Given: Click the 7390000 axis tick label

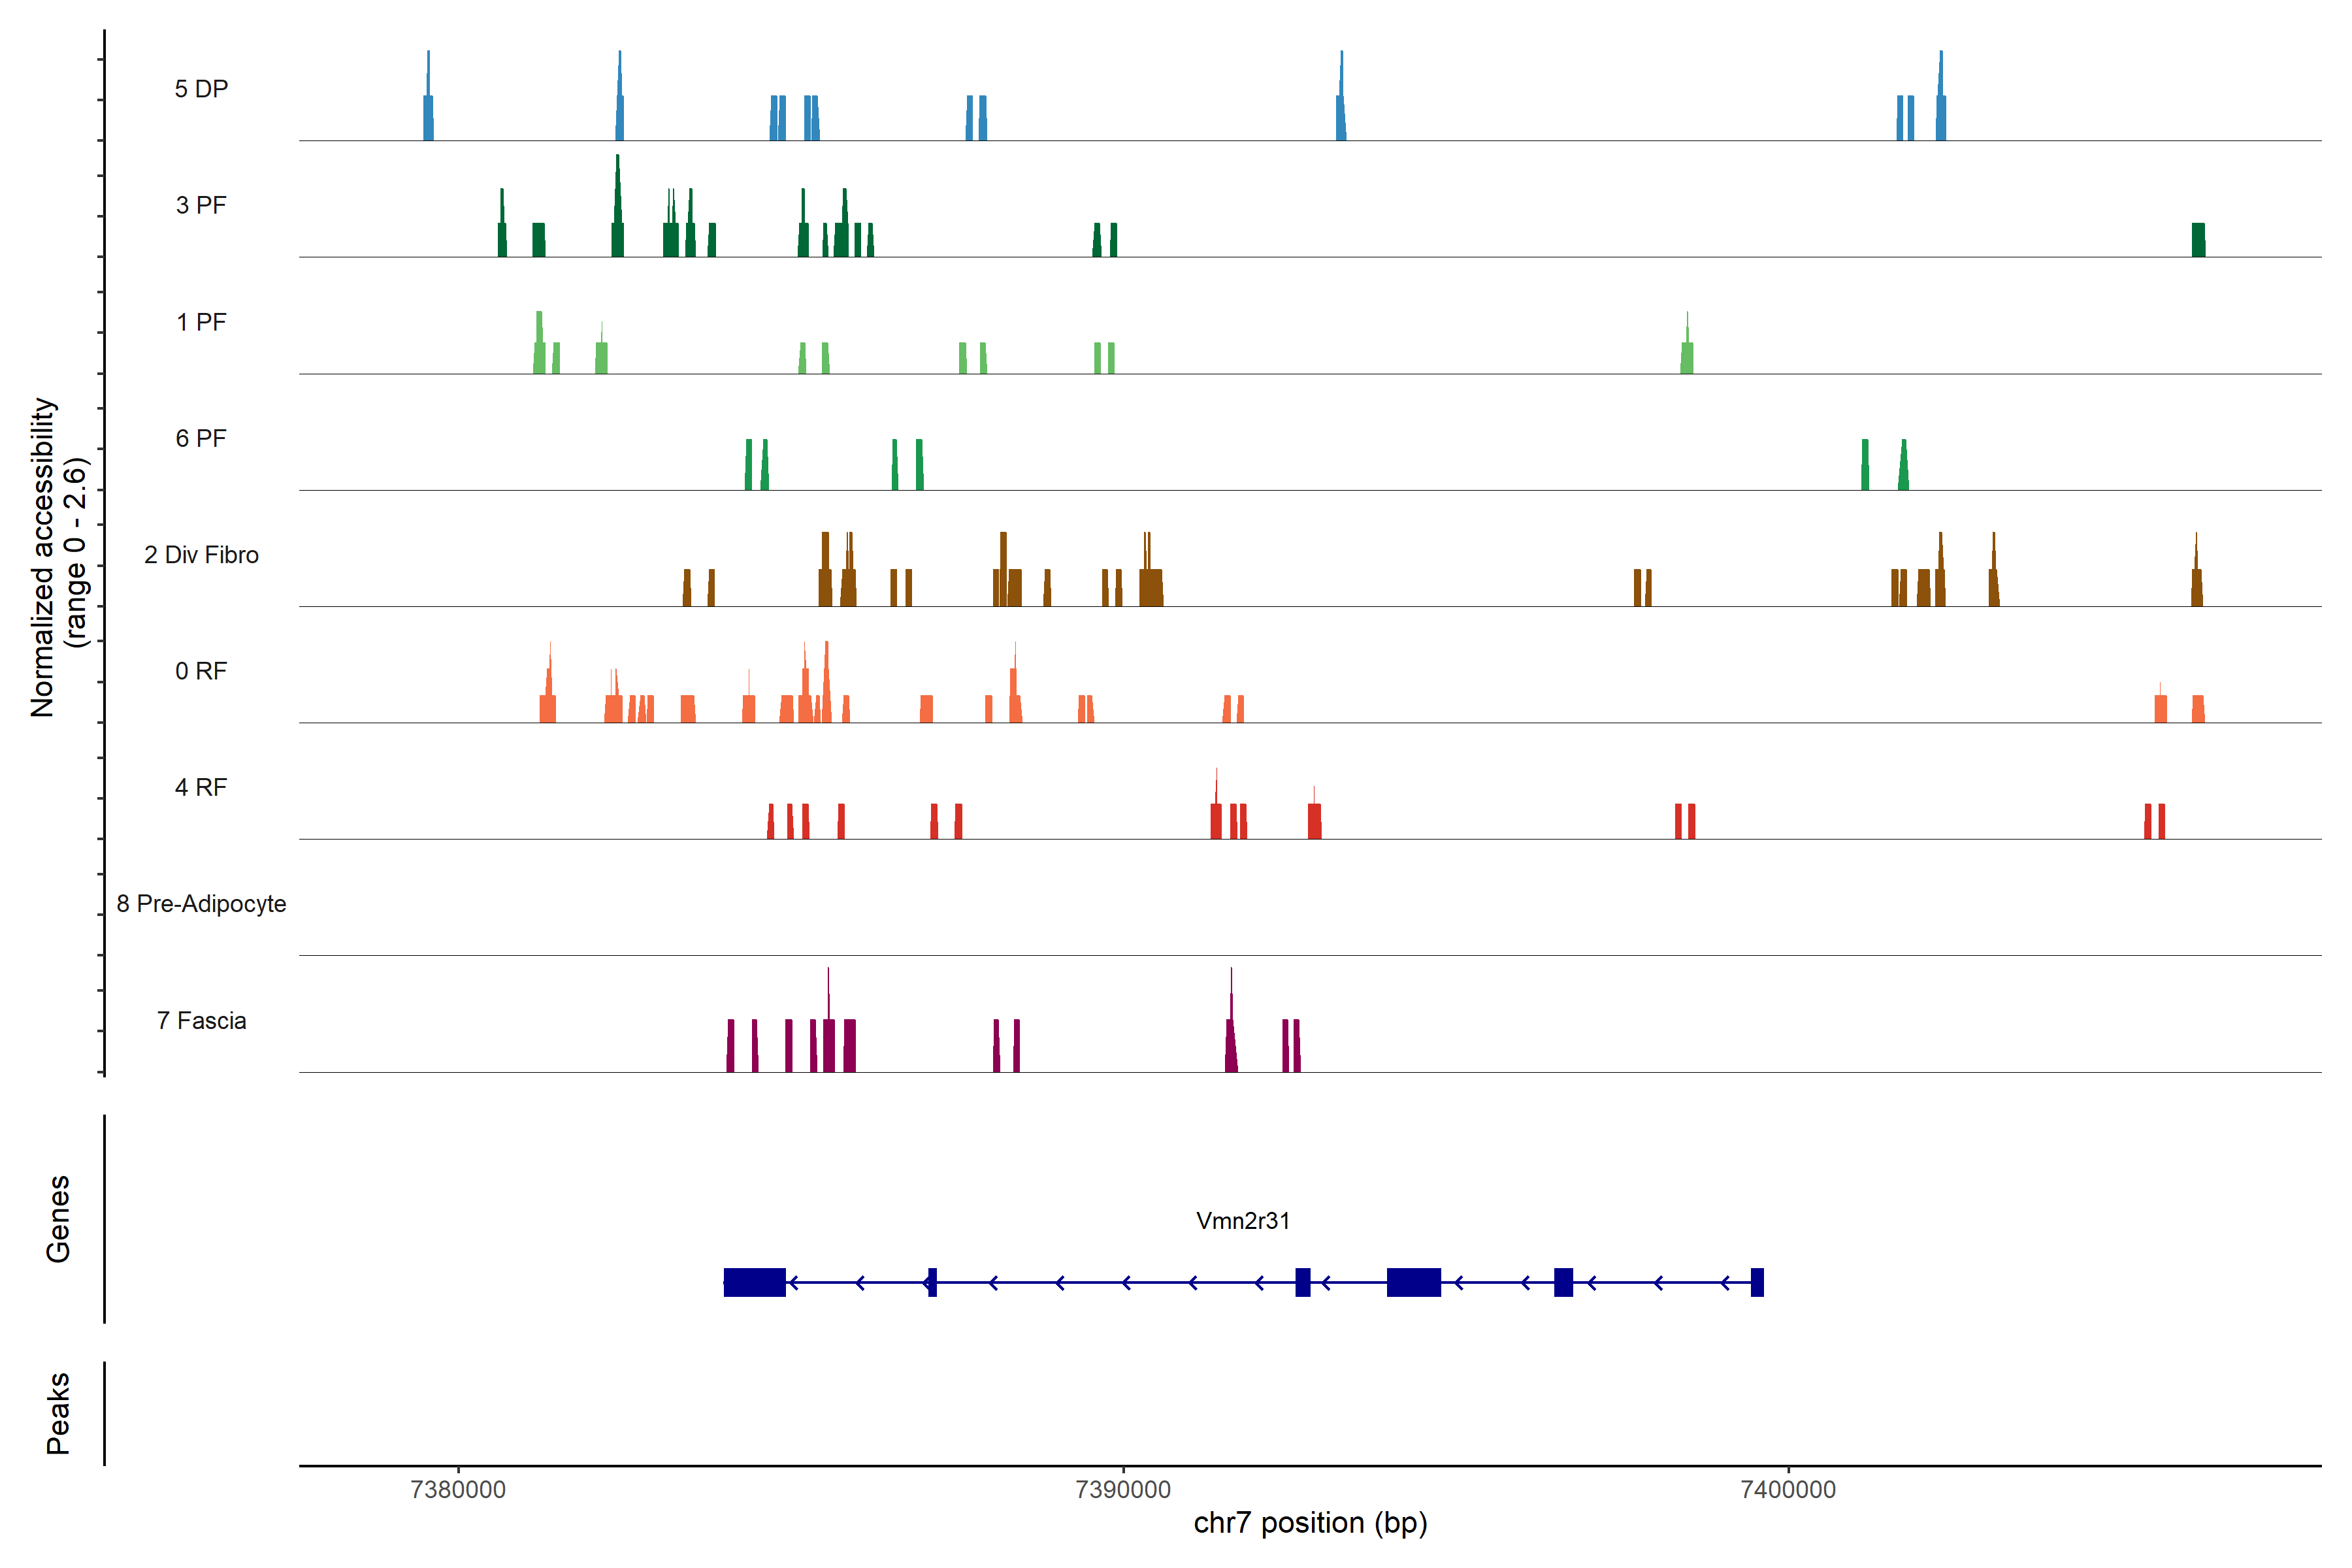Looking at the screenshot, I should click(x=1123, y=1489).
